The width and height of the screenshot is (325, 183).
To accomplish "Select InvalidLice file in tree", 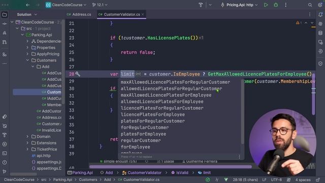I will click(49, 130).
